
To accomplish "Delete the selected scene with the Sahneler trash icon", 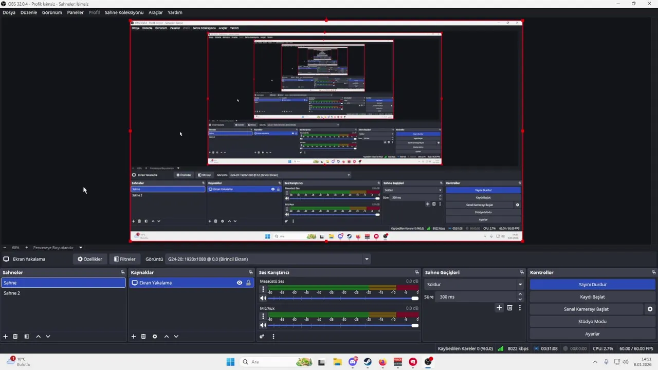I will coord(15,337).
